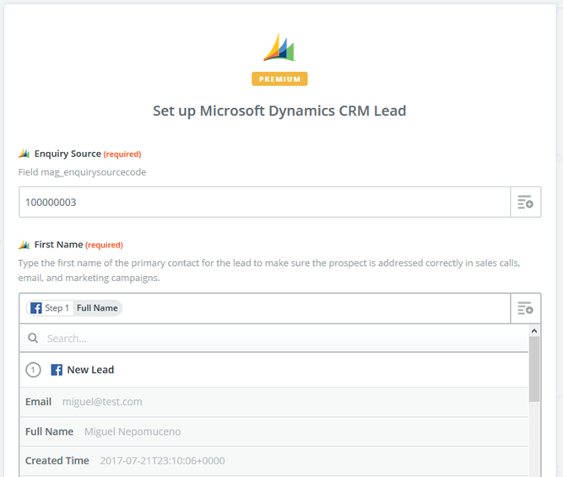
Task: Click the circled step number 1
Action: click(x=34, y=370)
